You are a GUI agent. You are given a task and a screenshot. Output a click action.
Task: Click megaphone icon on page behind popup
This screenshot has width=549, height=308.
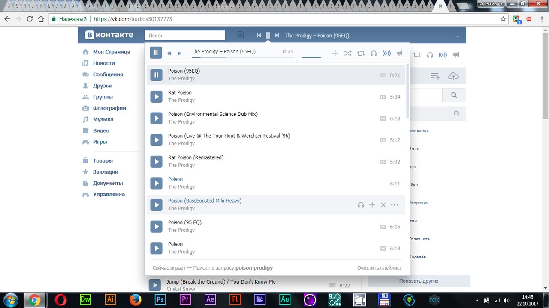pyautogui.click(x=456, y=55)
